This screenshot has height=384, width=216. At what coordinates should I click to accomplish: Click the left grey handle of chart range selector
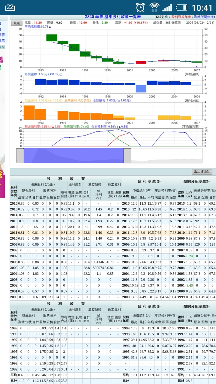[20, 155]
